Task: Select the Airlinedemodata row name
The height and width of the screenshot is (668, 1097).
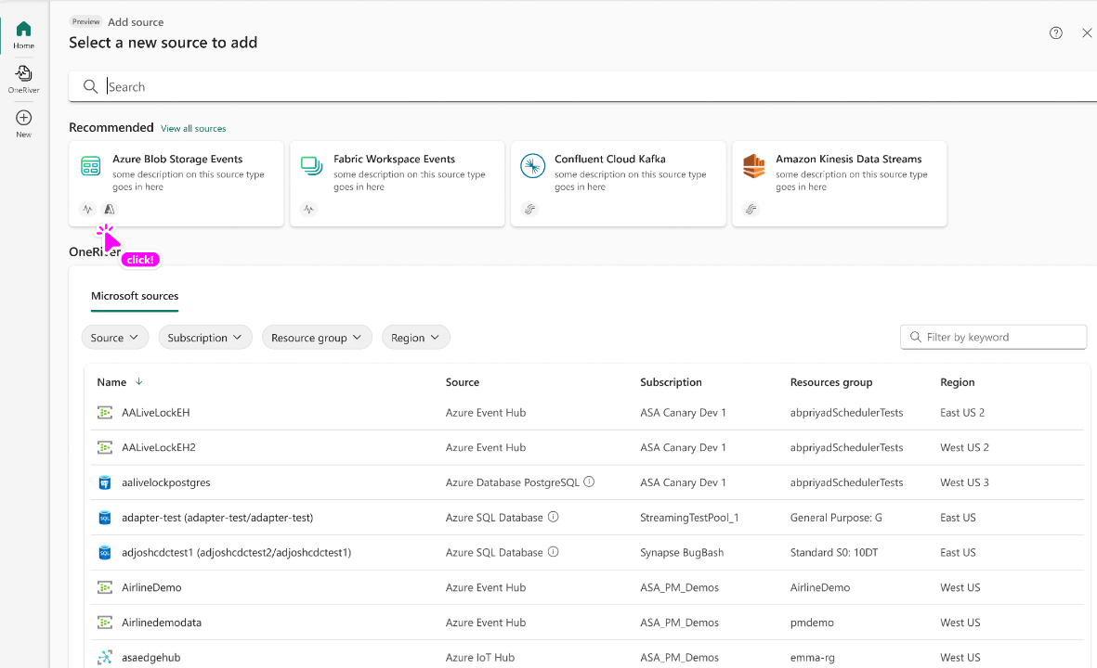Action: tap(162, 623)
